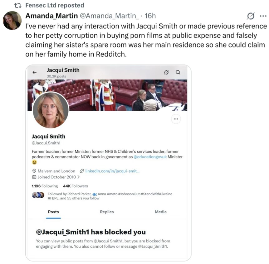269x264 pixels.
Task: Switch to the Posts tab
Action: point(53,212)
